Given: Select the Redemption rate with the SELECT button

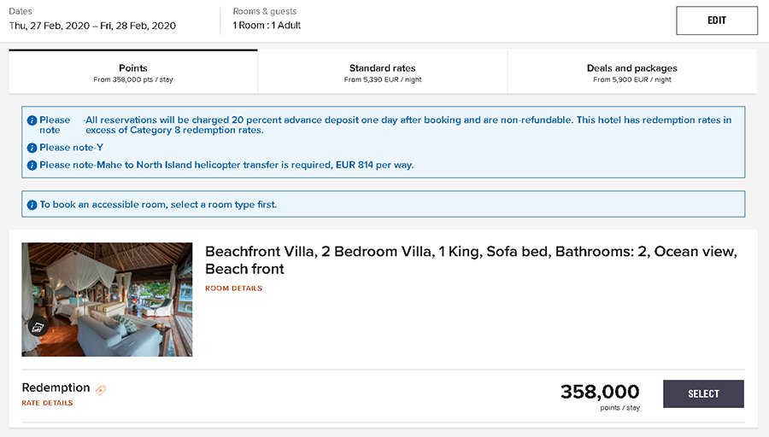Looking at the screenshot, I should tap(703, 393).
